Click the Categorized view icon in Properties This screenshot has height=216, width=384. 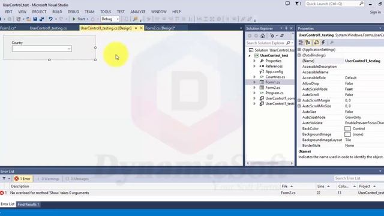point(301,43)
